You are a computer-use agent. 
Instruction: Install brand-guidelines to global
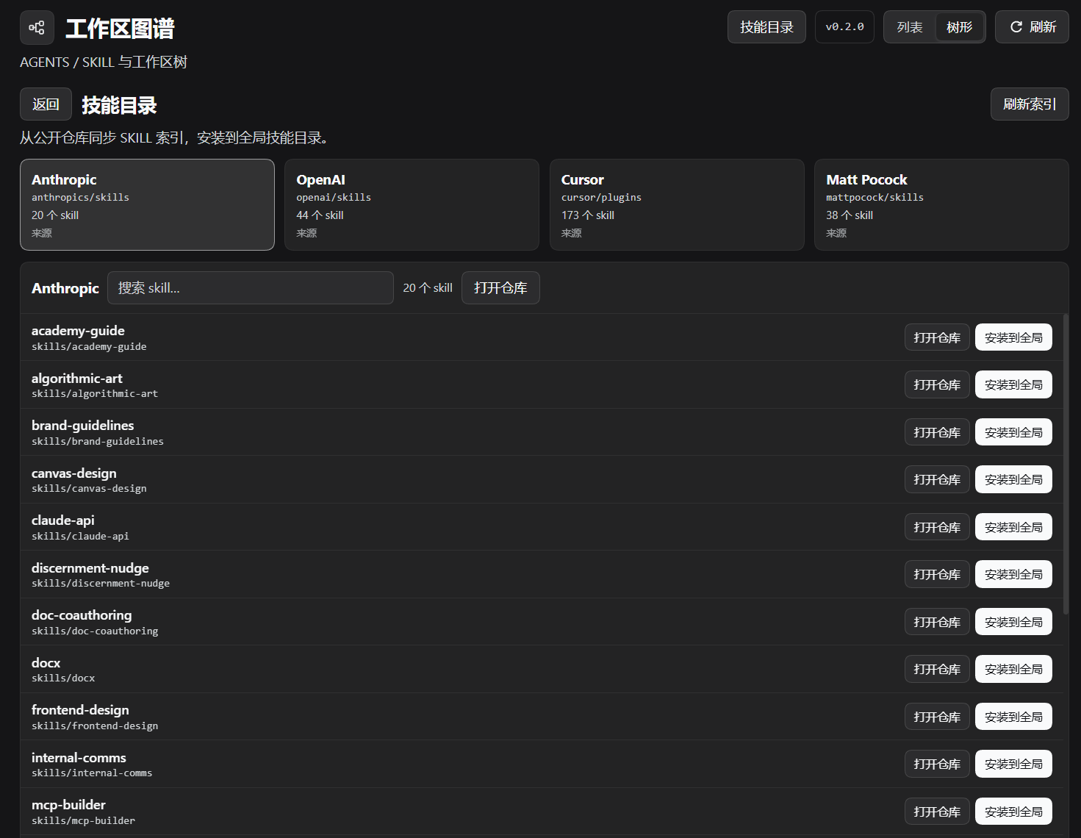click(1013, 432)
